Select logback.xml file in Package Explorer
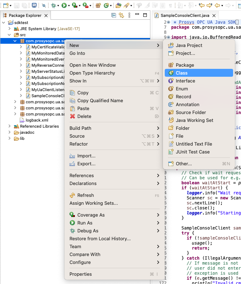 (37, 120)
